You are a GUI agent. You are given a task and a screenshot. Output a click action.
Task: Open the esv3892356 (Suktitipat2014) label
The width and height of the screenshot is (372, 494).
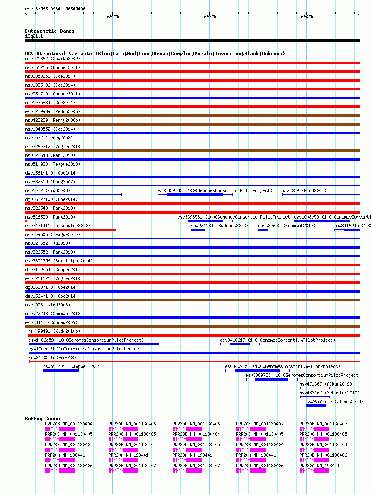59,261
